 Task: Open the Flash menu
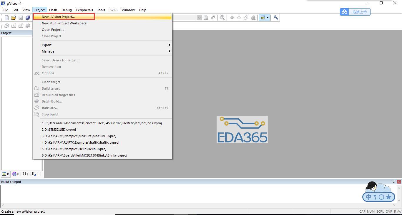(53, 10)
